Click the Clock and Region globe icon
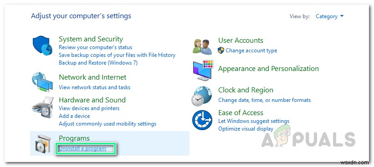The width and height of the screenshot is (374, 167). [x=202, y=96]
